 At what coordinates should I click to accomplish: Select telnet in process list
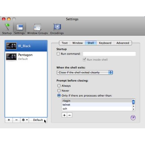pos(97,105)
